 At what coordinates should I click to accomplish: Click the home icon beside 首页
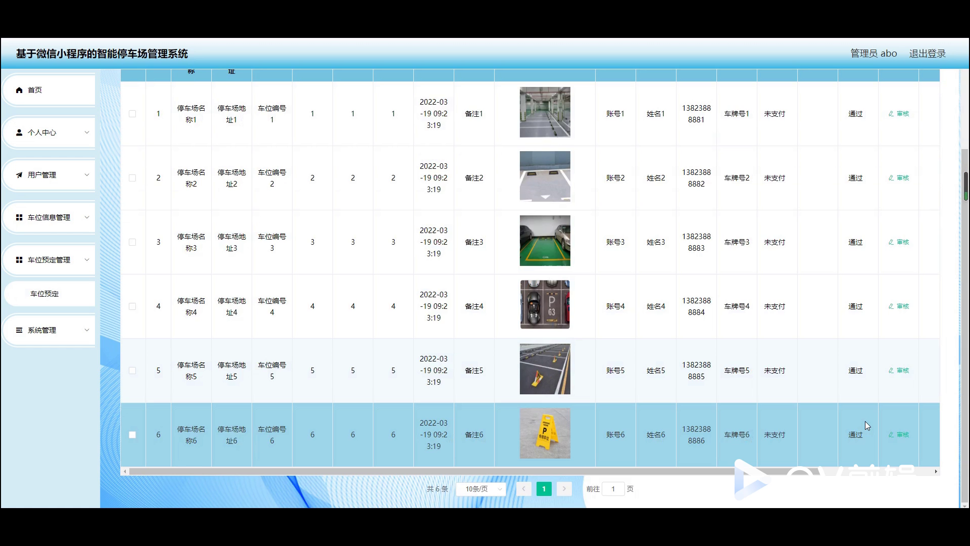pos(19,90)
